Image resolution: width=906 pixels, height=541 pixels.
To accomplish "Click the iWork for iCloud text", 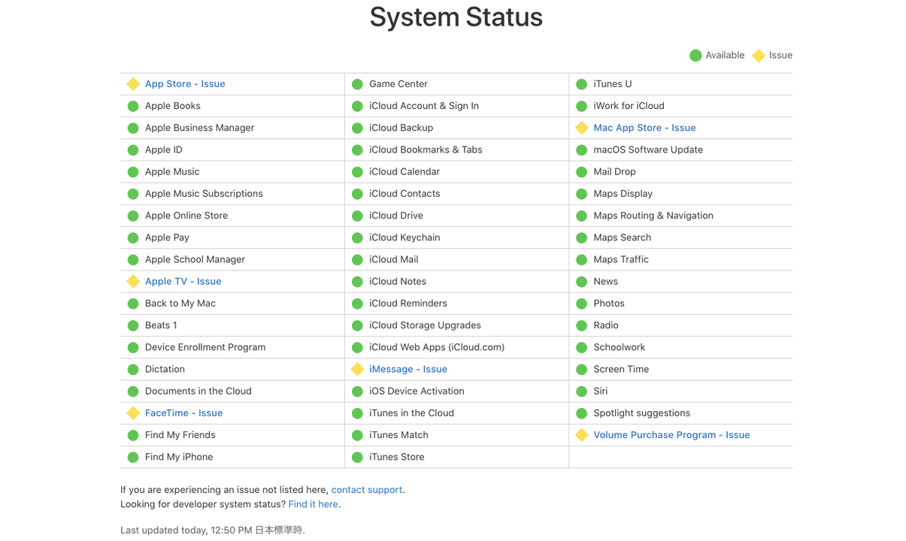I will tap(629, 106).
